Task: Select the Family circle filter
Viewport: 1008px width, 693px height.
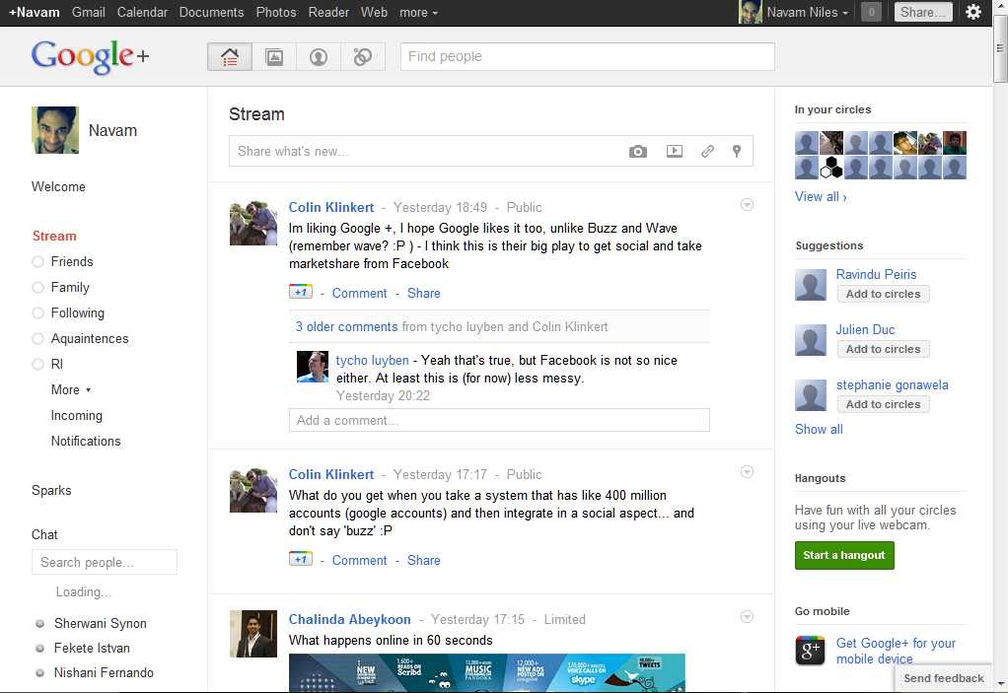Action: click(x=69, y=287)
